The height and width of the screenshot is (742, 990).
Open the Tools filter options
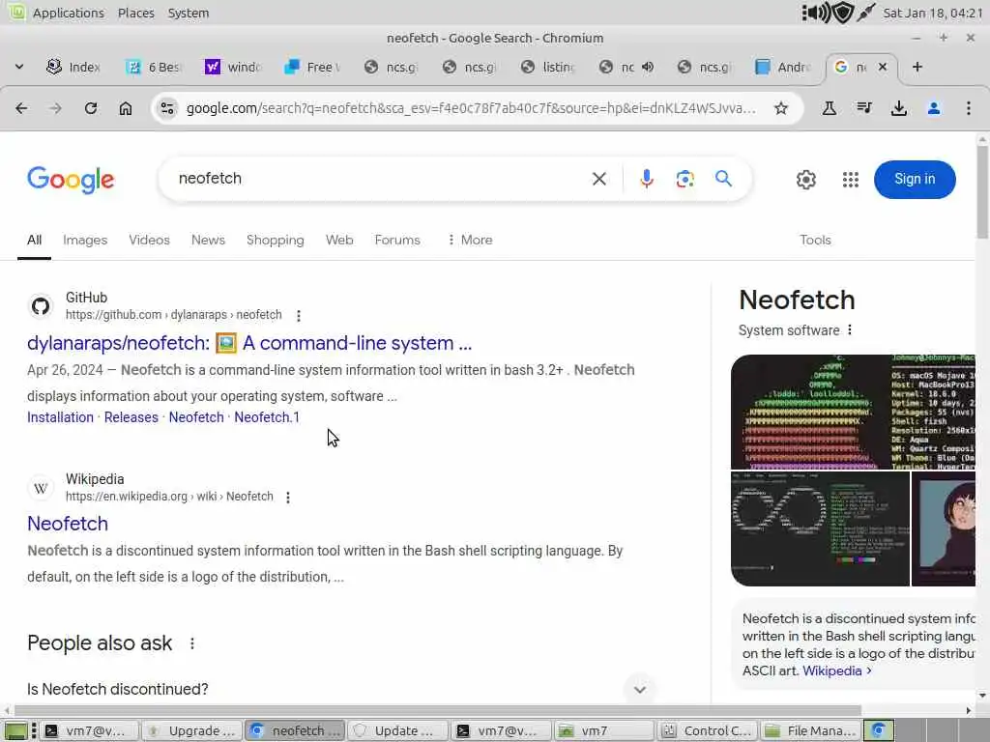[815, 240]
